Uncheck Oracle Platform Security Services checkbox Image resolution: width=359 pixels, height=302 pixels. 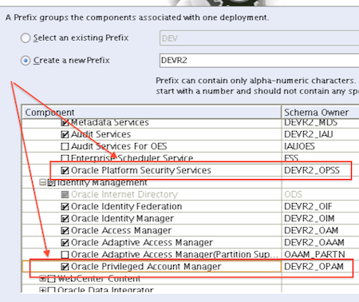coord(65,170)
